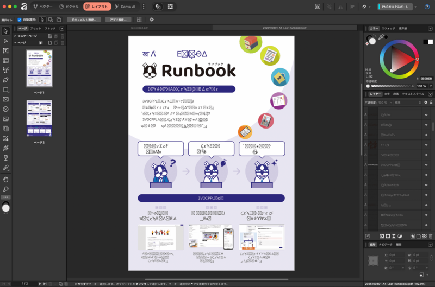This screenshot has height=287, width=435.
Task: Click the eyedropper in the Color panel
Action: coord(381,37)
